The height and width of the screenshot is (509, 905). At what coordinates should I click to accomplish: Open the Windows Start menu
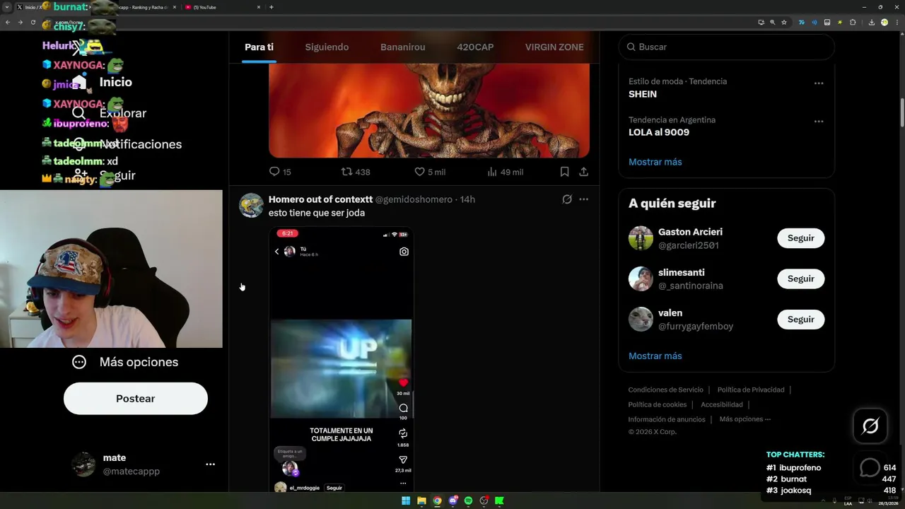406,501
